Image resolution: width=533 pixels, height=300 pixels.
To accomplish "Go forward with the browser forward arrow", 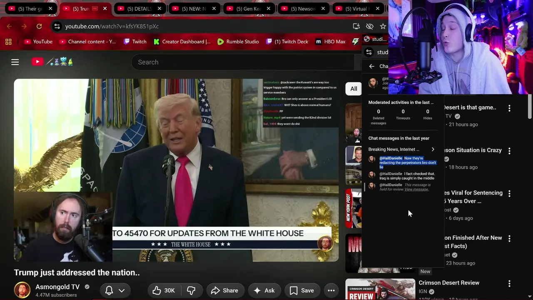I will pos(24,26).
